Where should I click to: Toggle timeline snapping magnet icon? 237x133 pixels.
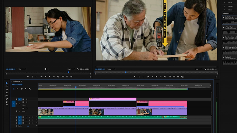pos(18,89)
